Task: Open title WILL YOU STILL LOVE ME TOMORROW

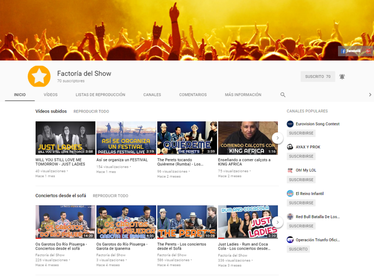Action: (x=60, y=162)
